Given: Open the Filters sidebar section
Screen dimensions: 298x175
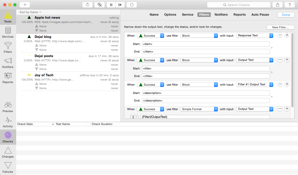Looking at the screenshot, I should click(8, 48).
